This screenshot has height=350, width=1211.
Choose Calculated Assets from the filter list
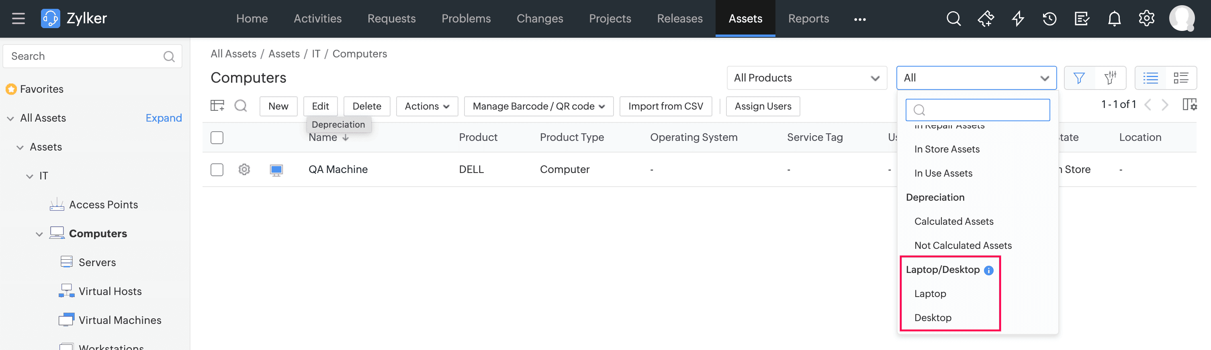pyautogui.click(x=953, y=221)
